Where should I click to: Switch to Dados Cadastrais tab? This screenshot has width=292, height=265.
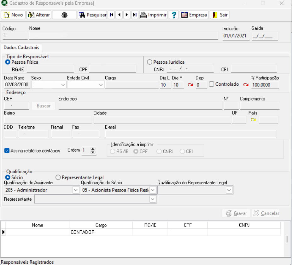click(21, 48)
